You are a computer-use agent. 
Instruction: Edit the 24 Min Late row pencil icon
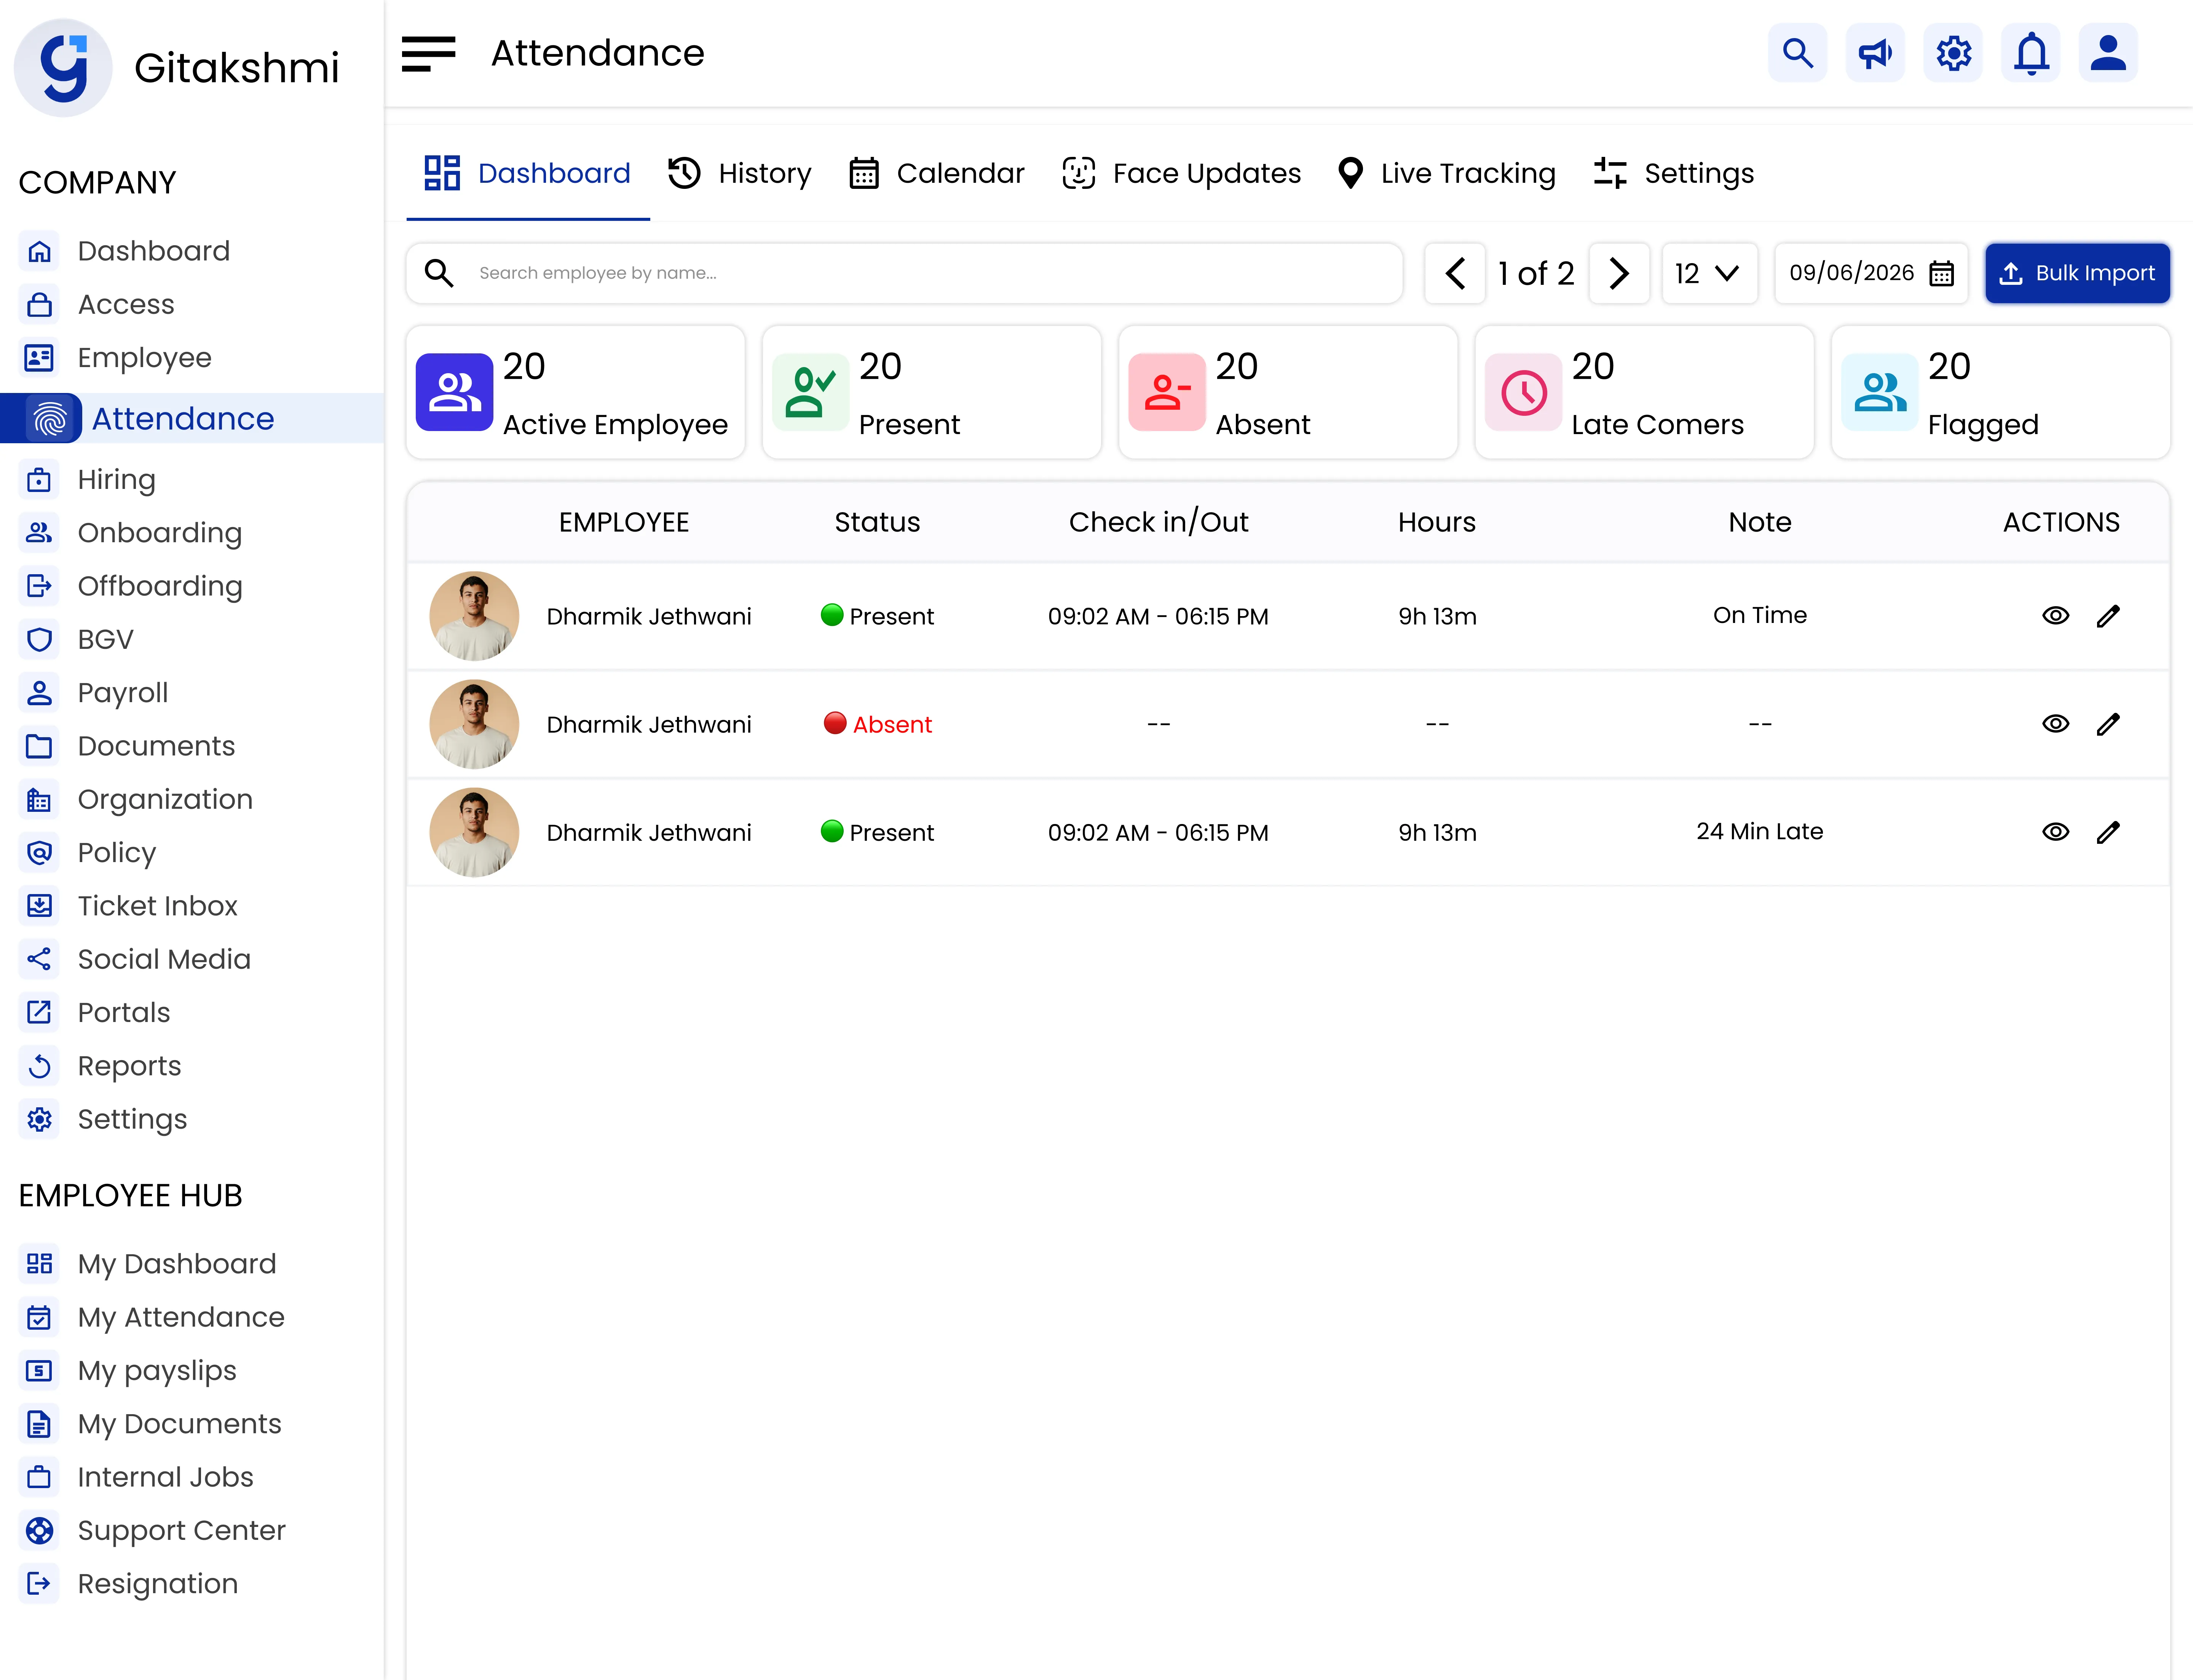pyautogui.click(x=2108, y=832)
